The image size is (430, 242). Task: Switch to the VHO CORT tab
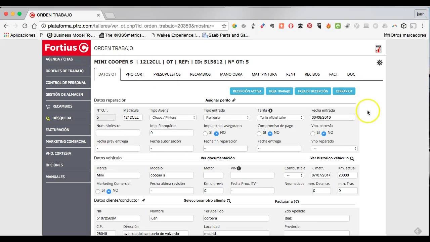(x=135, y=74)
